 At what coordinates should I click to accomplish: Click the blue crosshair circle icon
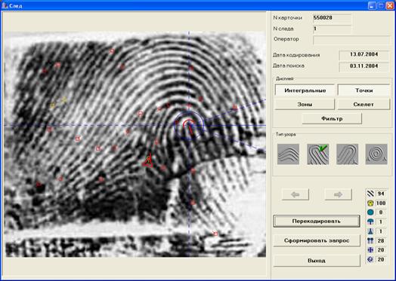(x=370, y=250)
